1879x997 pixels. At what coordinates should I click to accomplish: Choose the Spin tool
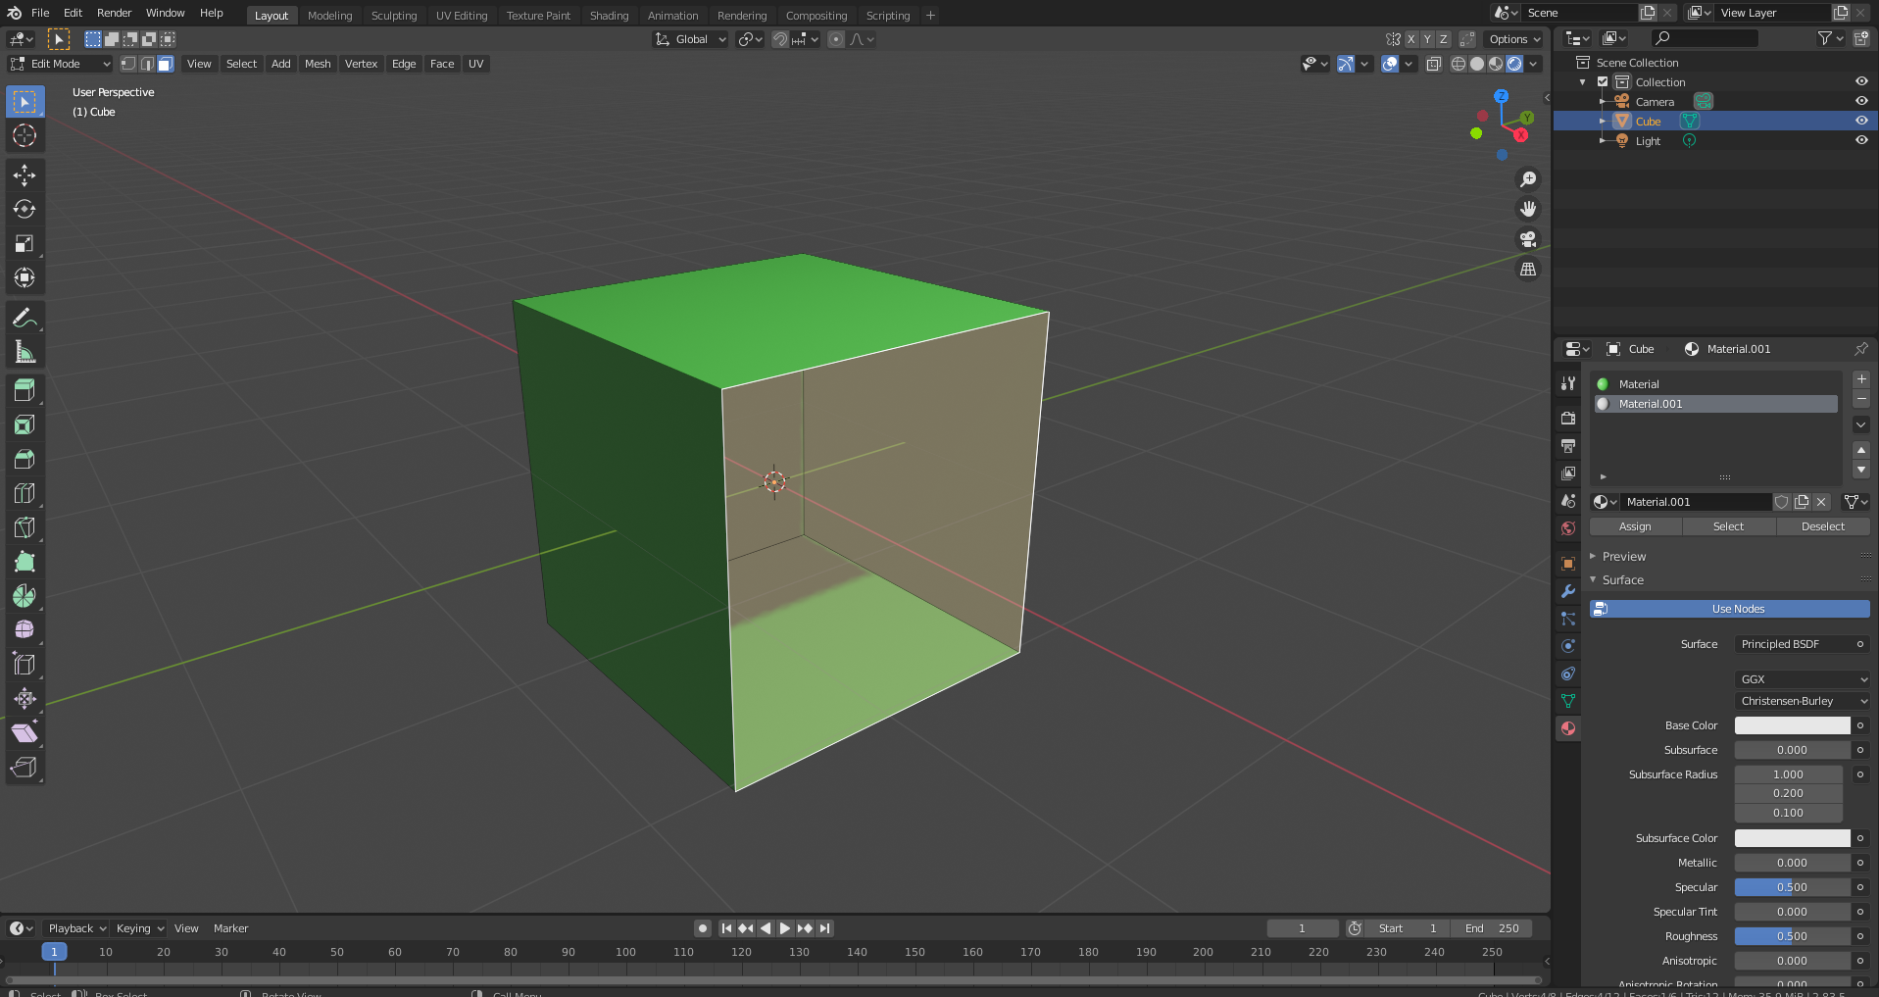click(25, 596)
